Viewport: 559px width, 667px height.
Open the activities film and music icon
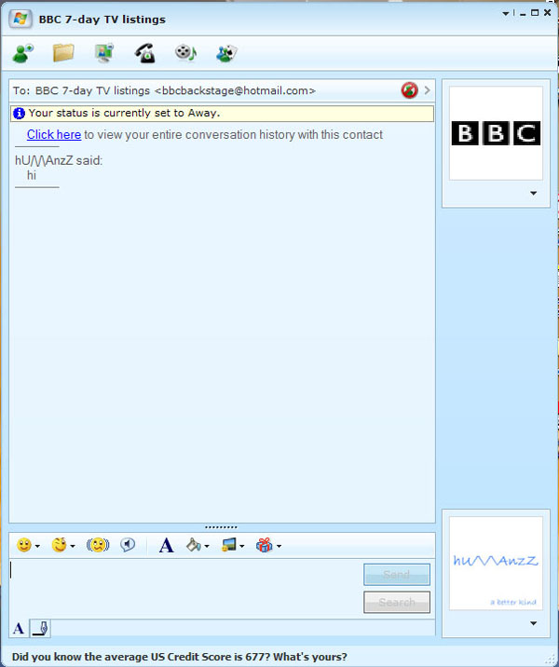[x=186, y=53]
